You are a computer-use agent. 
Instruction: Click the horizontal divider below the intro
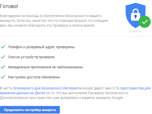click(76, 36)
